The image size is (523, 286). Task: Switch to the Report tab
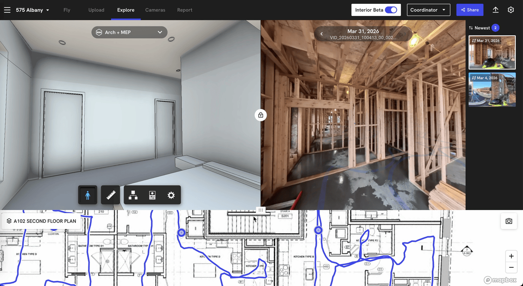(x=184, y=10)
